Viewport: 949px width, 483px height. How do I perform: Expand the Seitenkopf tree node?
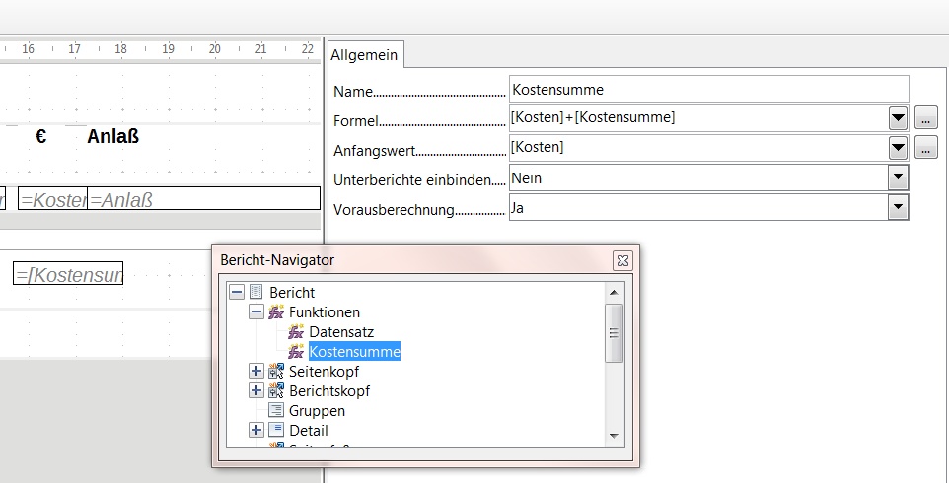tap(256, 372)
